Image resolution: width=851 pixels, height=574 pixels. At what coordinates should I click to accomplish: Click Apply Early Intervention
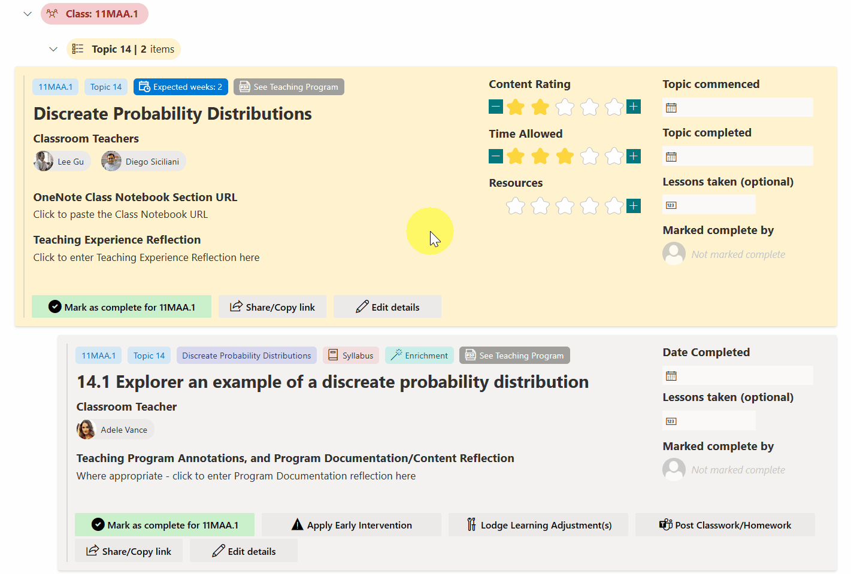pyautogui.click(x=352, y=524)
